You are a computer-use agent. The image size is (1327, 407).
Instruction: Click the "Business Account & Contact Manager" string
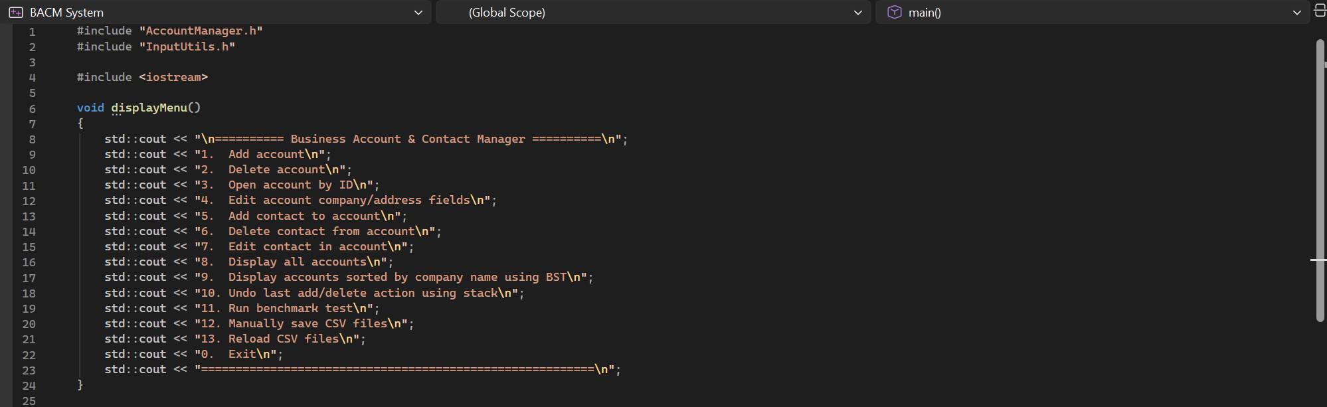pyautogui.click(x=408, y=139)
